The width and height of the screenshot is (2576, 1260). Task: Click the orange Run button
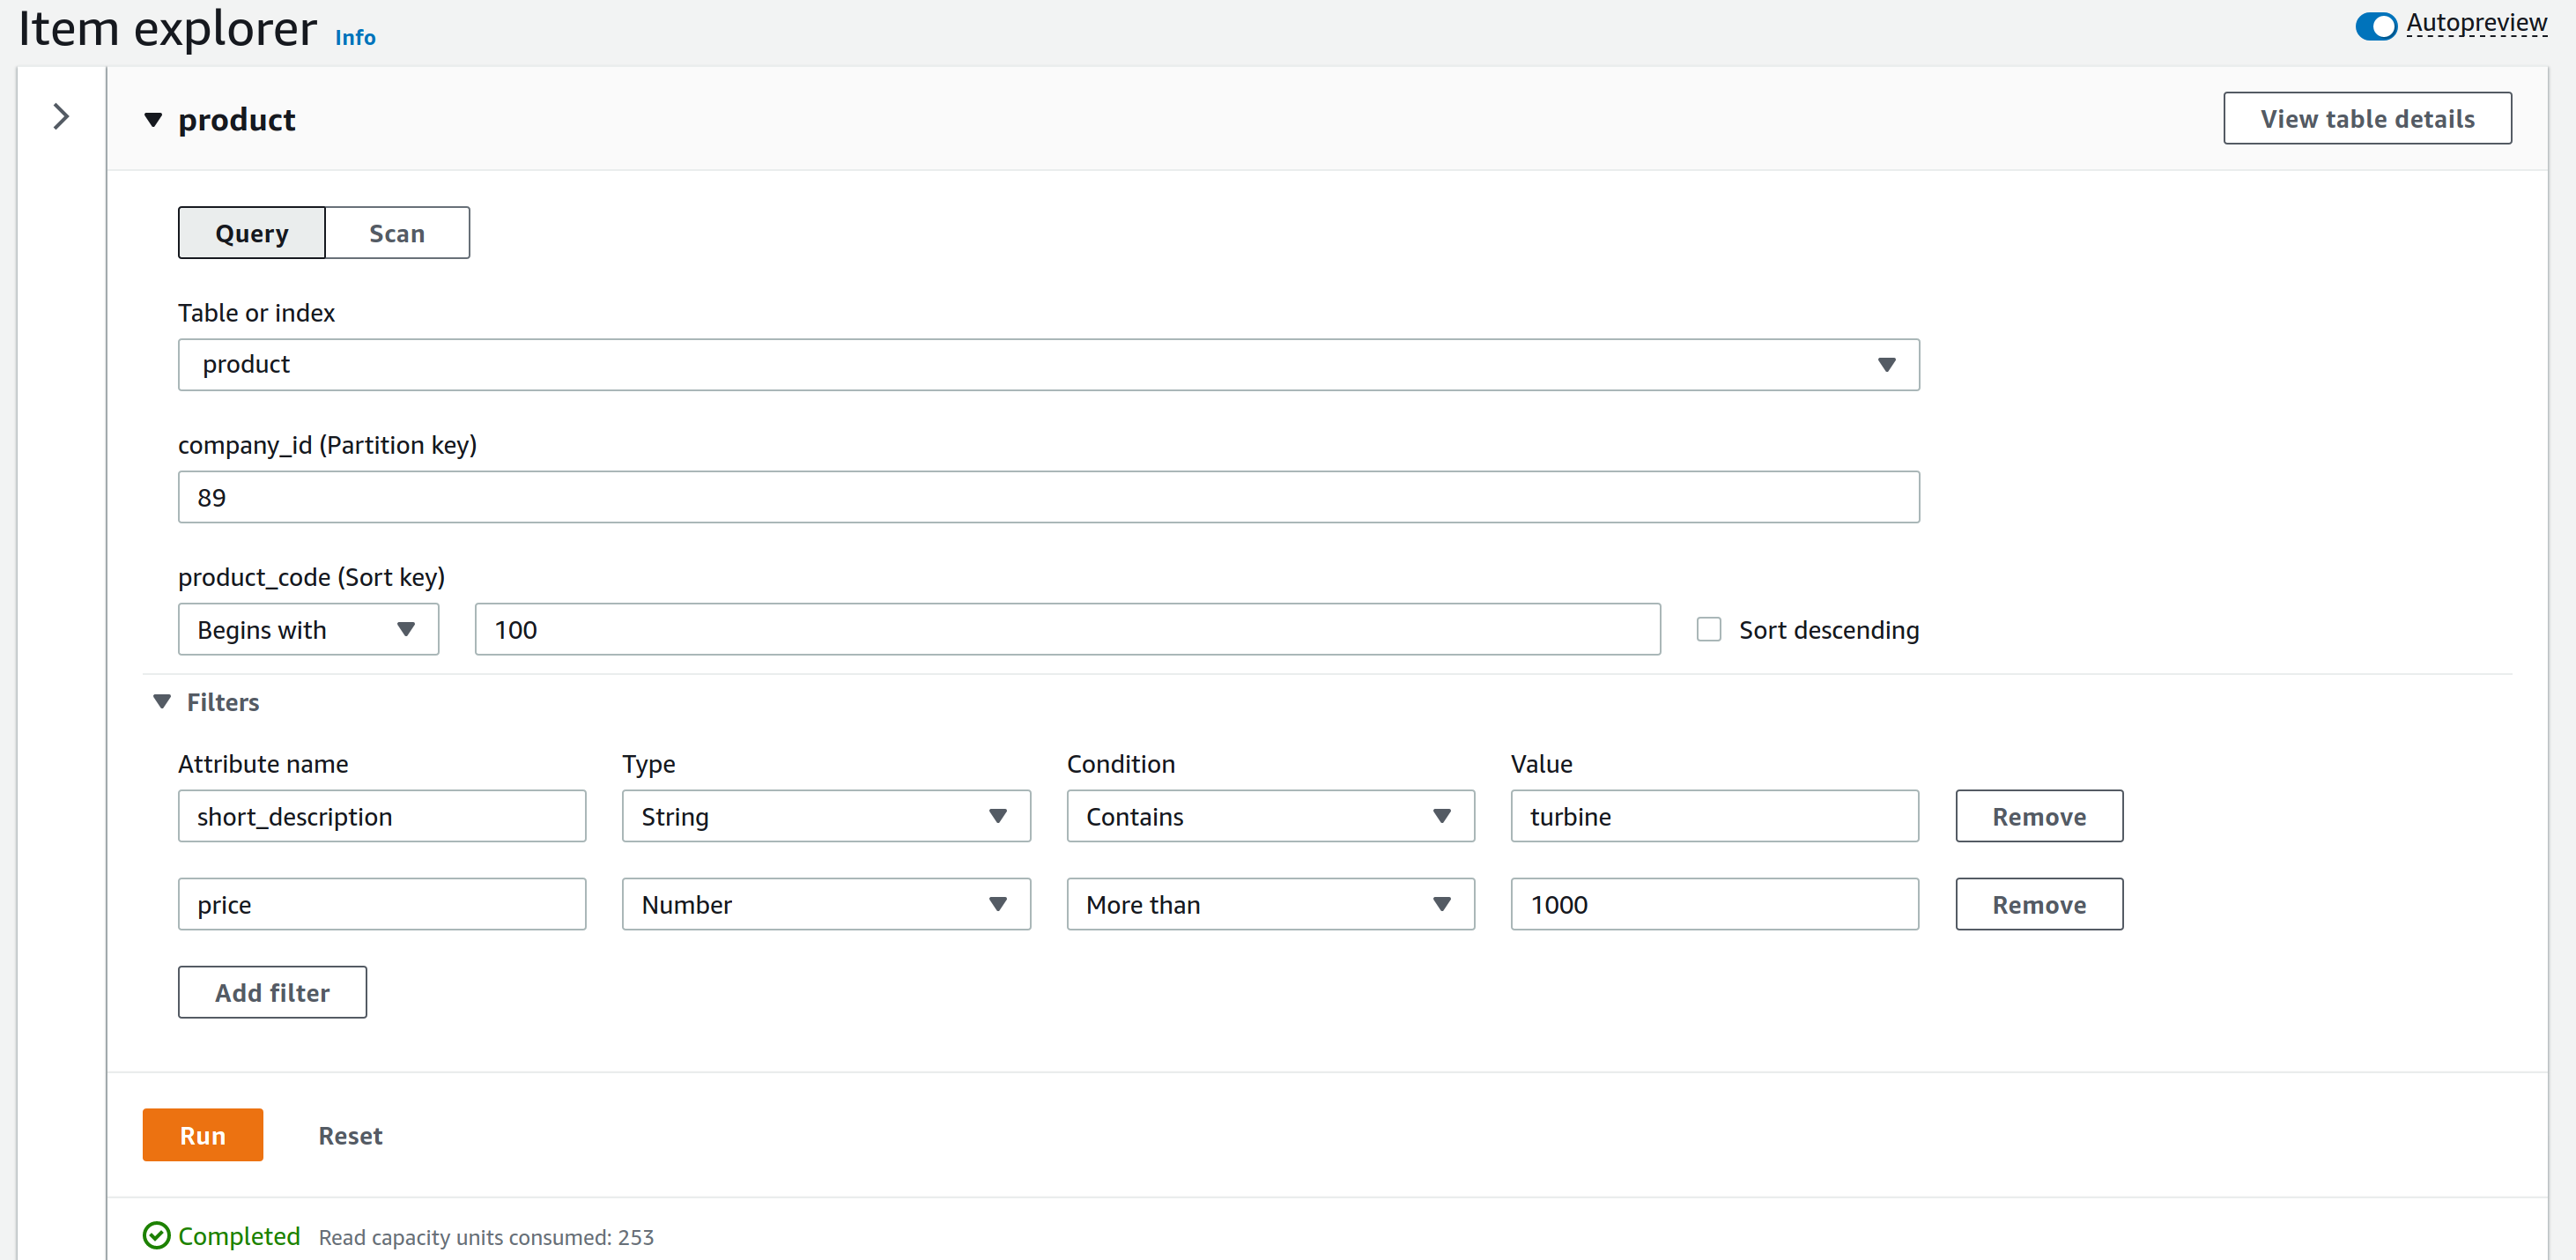pyautogui.click(x=202, y=1135)
